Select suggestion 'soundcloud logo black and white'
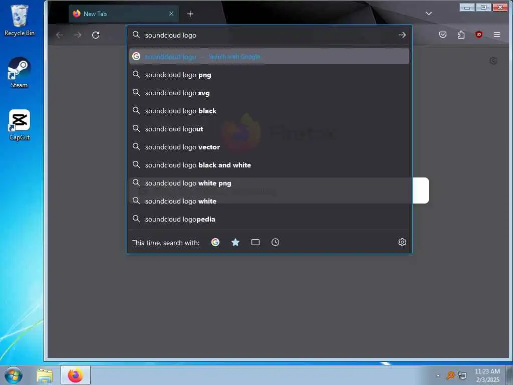 point(269,165)
